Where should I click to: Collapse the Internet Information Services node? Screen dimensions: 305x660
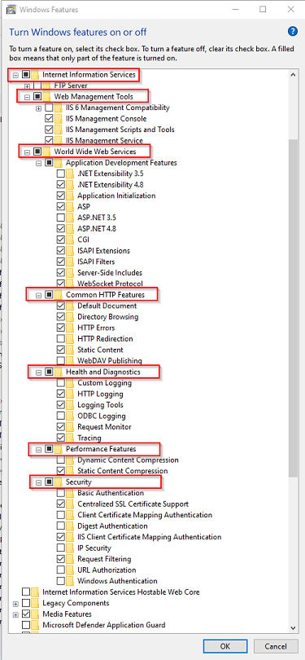pyautogui.click(x=15, y=75)
